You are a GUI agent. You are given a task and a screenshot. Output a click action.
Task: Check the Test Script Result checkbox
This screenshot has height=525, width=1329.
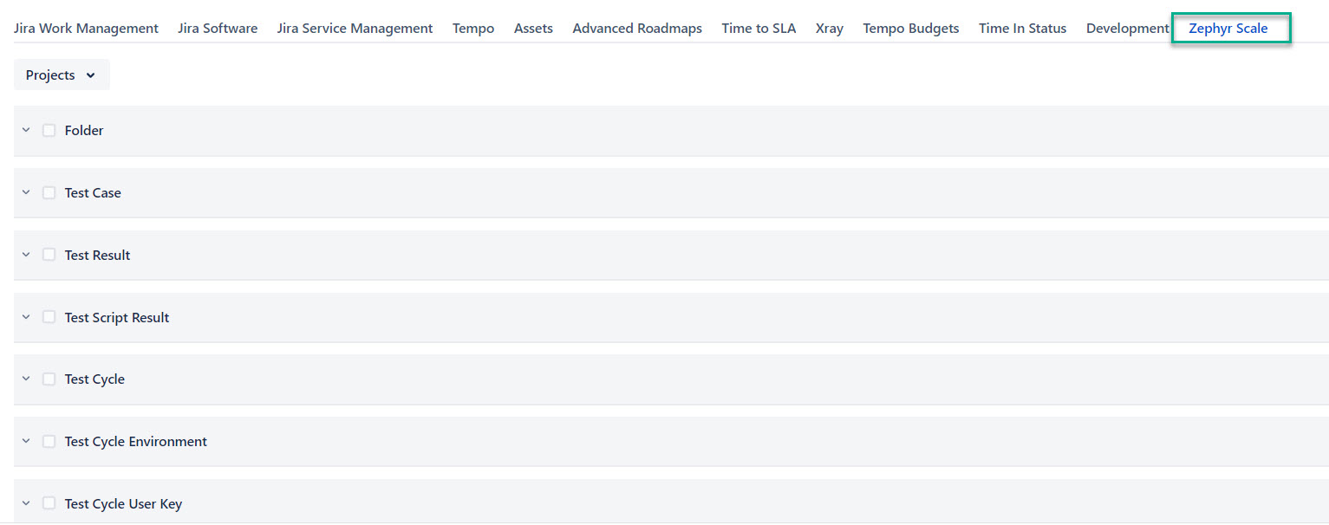49,317
